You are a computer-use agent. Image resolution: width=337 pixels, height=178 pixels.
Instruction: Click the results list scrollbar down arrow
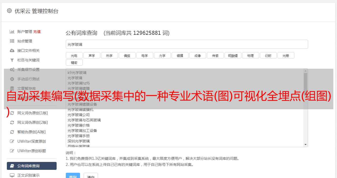(x=305, y=145)
